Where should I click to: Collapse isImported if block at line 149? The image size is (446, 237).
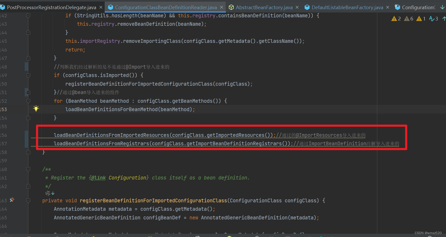tap(28, 75)
